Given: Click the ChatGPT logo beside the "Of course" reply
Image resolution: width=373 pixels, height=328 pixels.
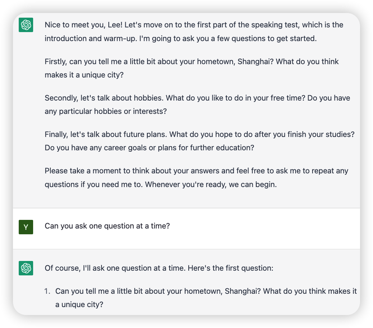Looking at the screenshot, I should pyautogui.click(x=26, y=268).
